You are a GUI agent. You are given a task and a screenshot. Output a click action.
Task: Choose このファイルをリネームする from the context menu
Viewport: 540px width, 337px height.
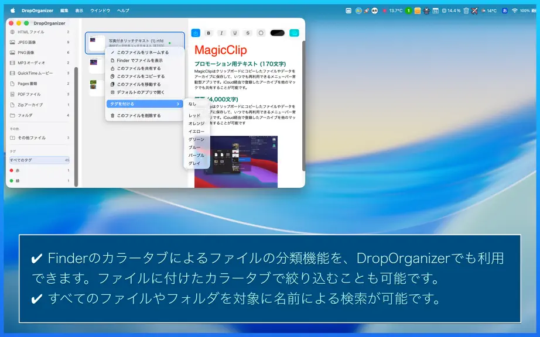click(x=145, y=53)
